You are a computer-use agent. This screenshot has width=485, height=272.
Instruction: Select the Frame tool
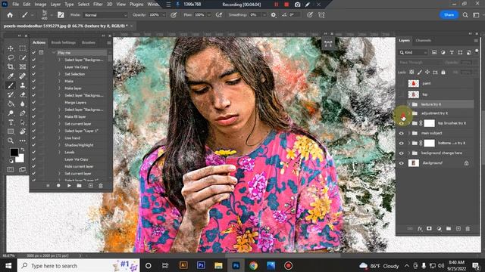23,67
